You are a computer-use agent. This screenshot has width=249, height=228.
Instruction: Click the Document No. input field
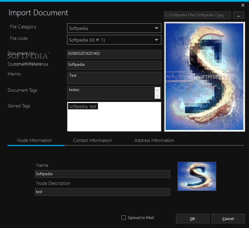point(114,54)
